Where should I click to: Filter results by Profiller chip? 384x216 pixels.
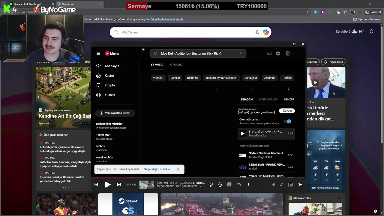point(287,78)
